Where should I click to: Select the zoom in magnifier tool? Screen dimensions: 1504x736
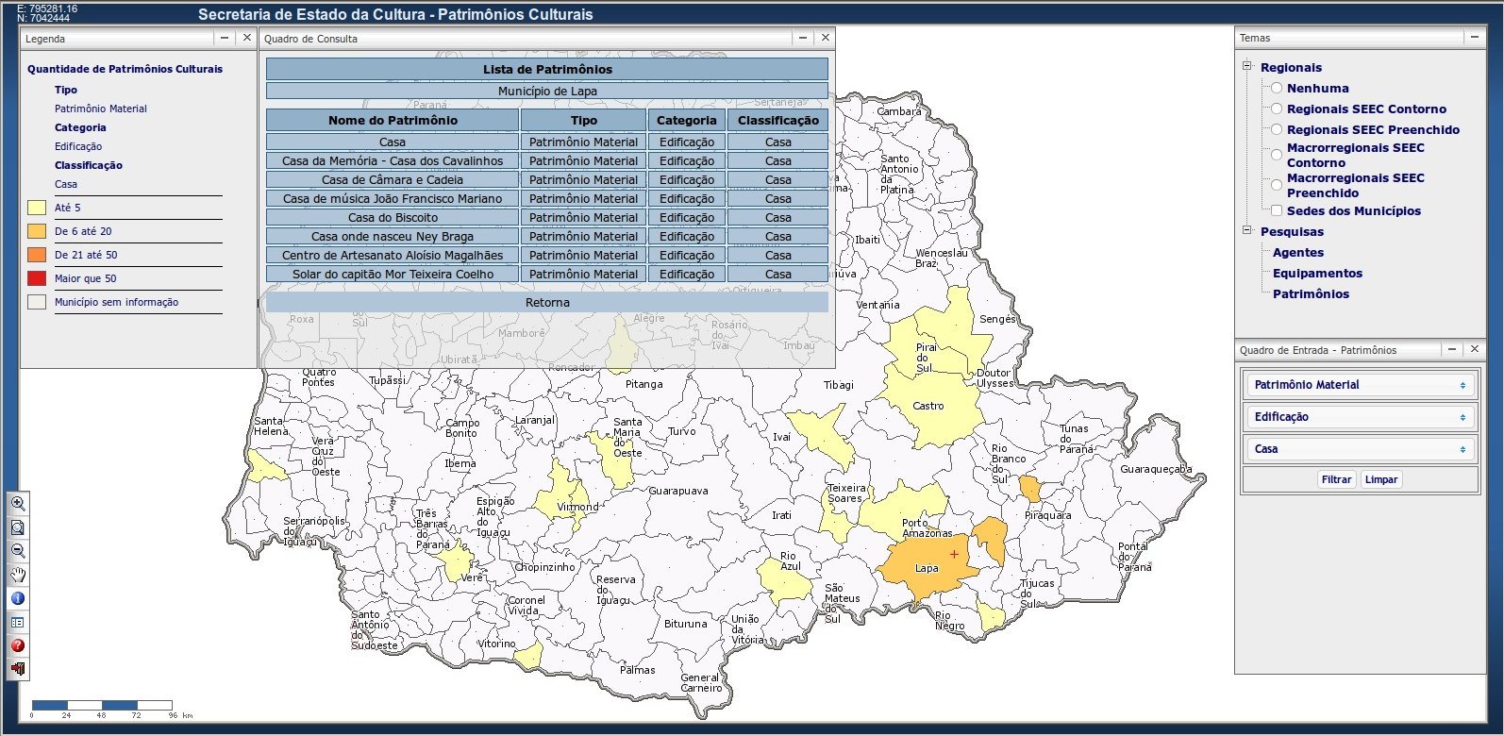tap(17, 504)
